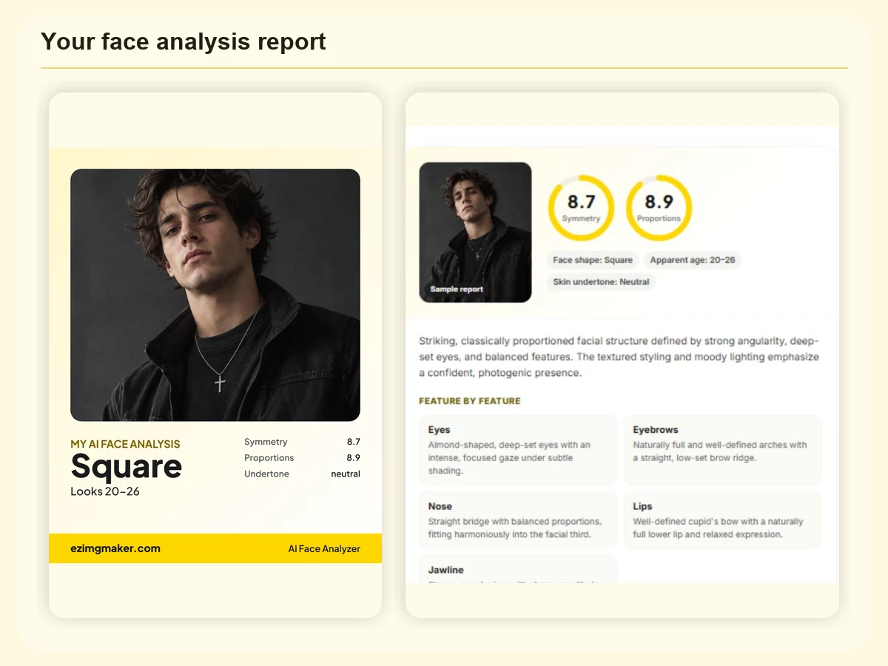Click the large Square face shape title
Image resolution: width=888 pixels, height=666 pixels.
(x=127, y=467)
